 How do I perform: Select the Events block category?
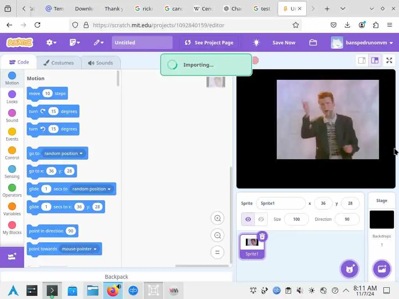[12, 134]
